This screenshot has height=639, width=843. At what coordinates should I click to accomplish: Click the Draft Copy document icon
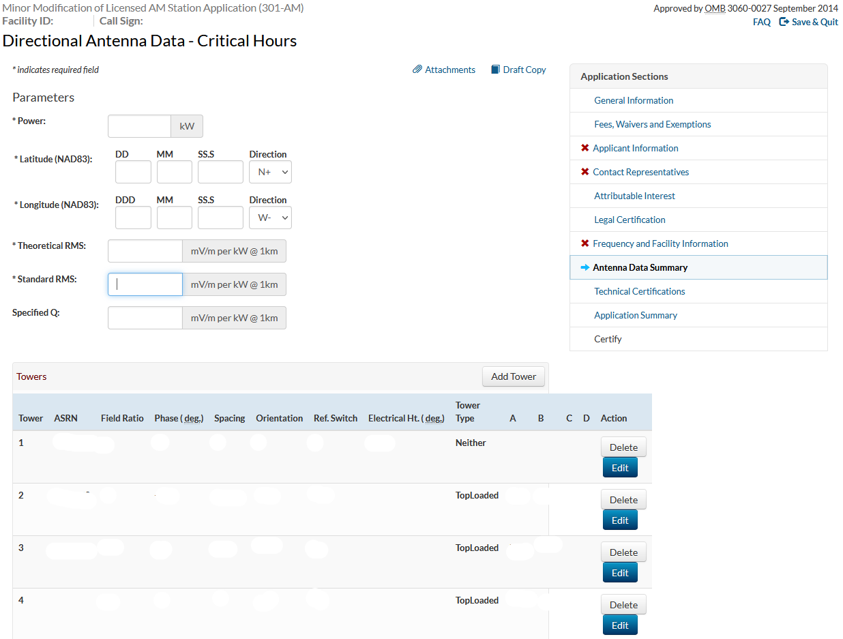(496, 70)
